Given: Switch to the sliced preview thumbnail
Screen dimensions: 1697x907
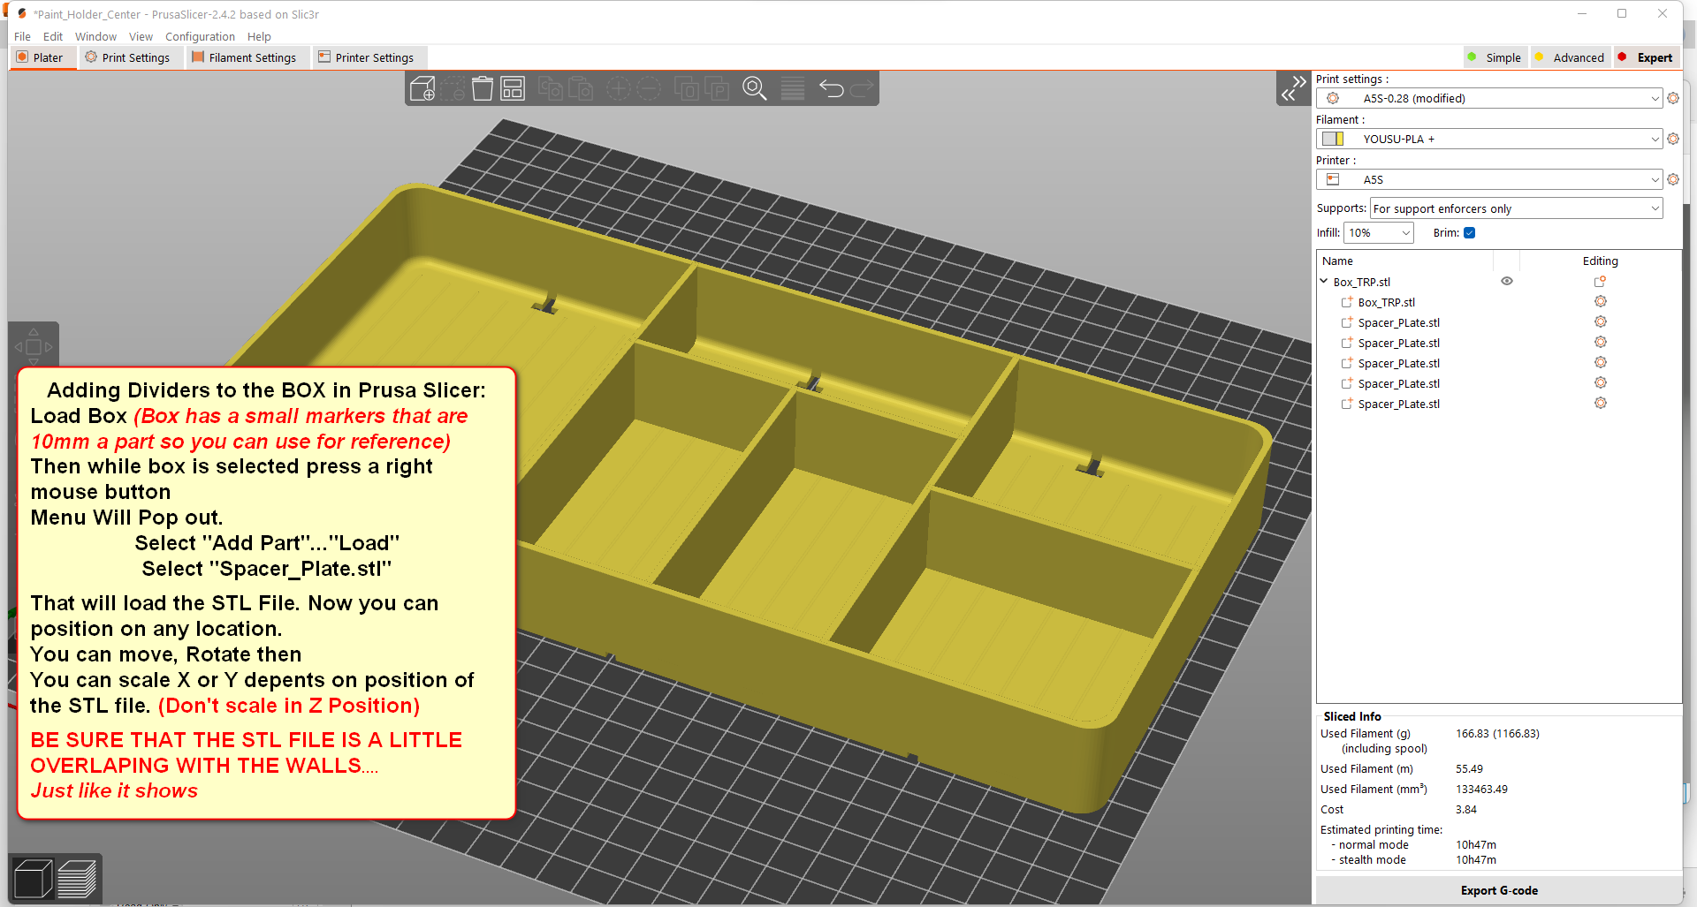Looking at the screenshot, I should point(78,878).
